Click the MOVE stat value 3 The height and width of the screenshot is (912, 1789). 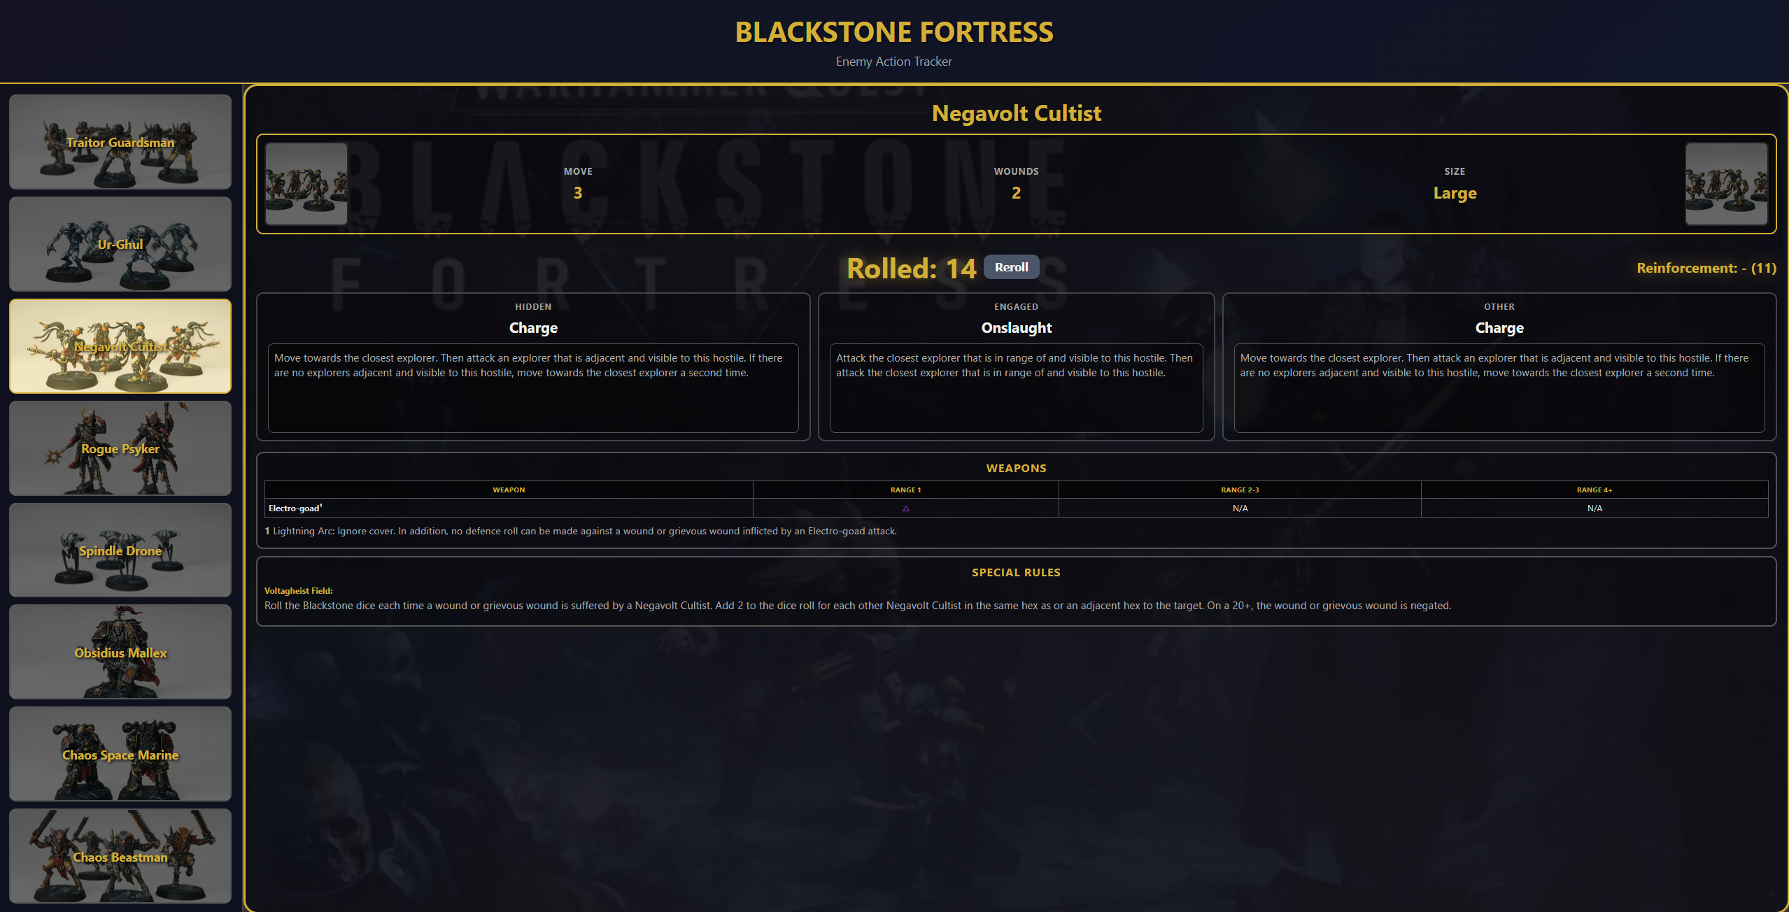578,193
